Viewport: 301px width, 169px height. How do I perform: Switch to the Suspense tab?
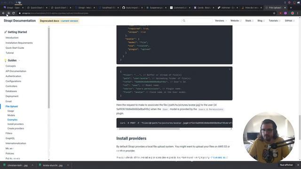[x=156, y=8]
